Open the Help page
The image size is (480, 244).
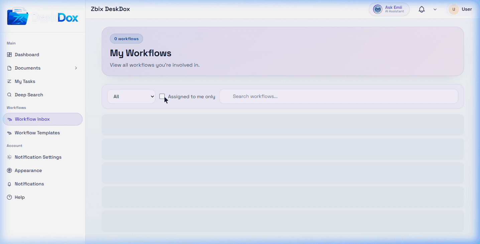pyautogui.click(x=42, y=197)
